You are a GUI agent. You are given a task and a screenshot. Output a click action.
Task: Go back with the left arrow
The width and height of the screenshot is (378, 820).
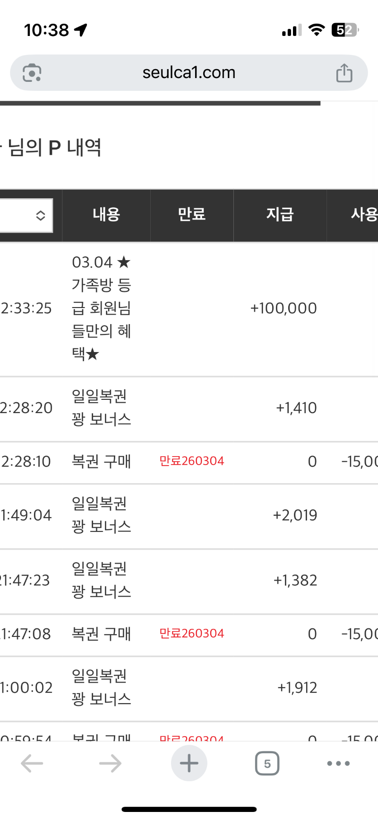(32, 763)
